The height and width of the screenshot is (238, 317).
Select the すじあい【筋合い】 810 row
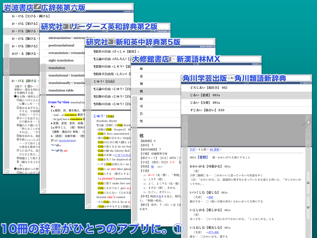point(246,110)
